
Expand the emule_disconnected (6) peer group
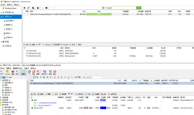(35, 103)
